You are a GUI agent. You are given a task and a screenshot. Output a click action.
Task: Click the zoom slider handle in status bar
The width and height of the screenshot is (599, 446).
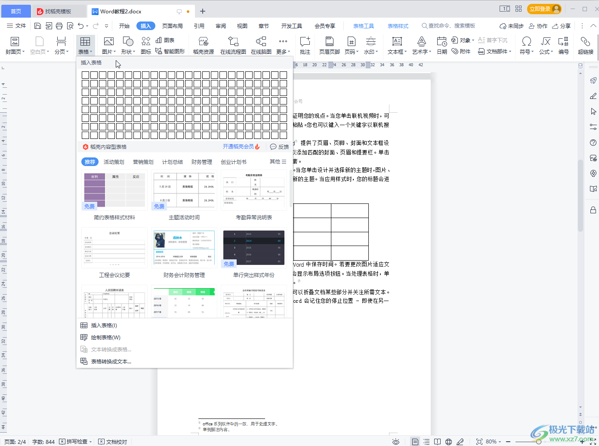[539, 442]
